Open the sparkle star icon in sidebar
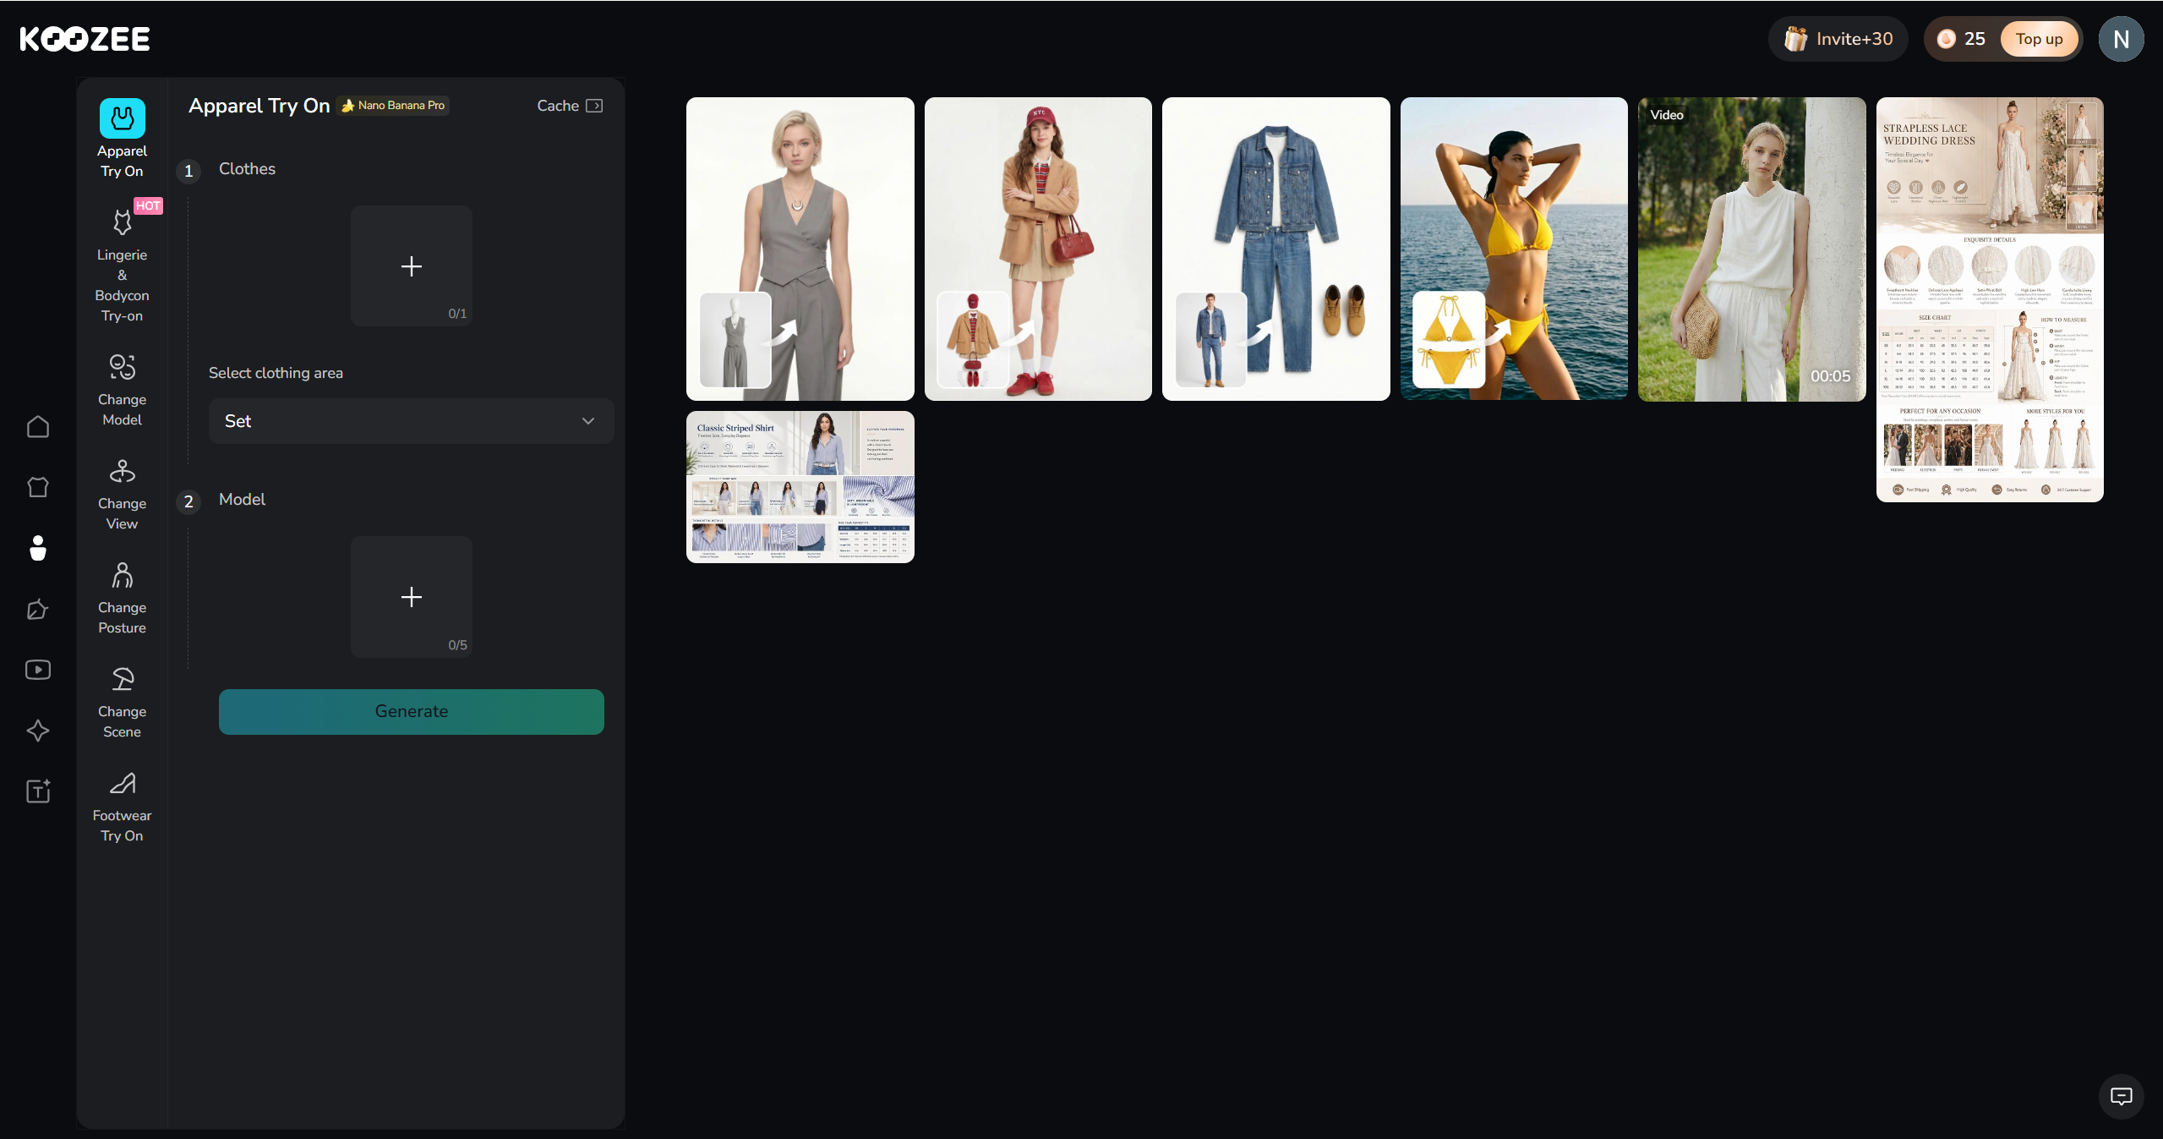The width and height of the screenshot is (2163, 1139). pos(38,731)
